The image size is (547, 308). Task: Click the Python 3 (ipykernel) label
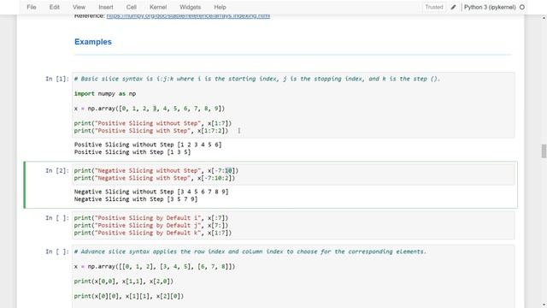click(x=490, y=7)
